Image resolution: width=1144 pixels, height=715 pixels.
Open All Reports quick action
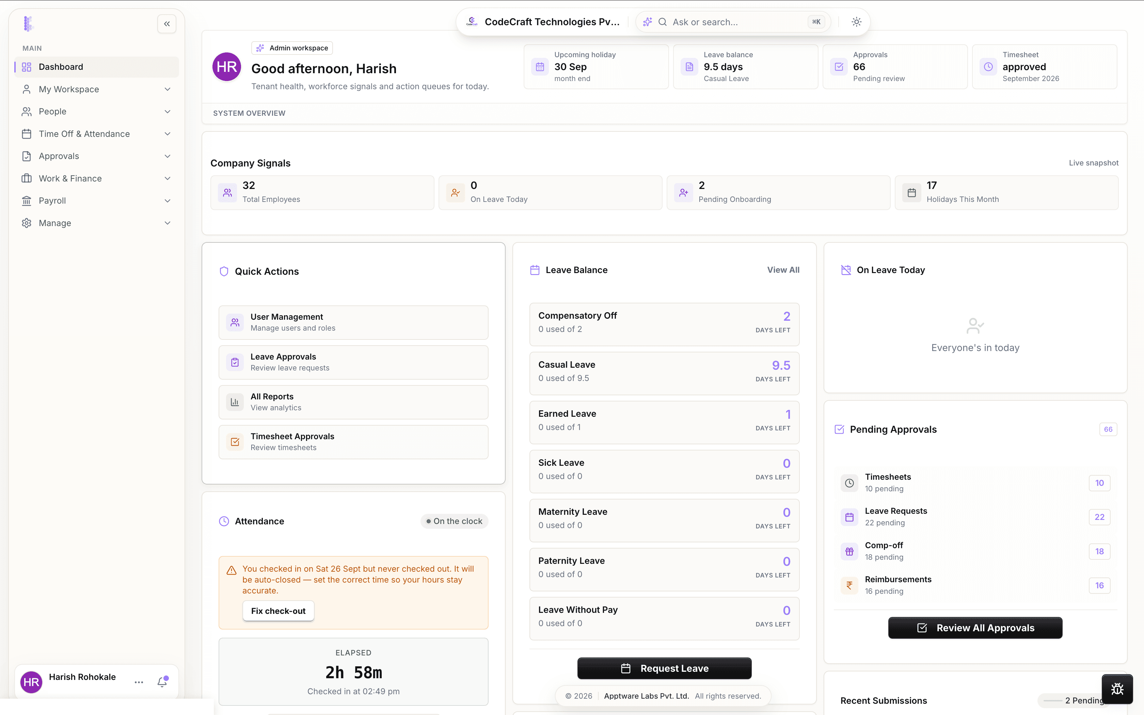[353, 402]
